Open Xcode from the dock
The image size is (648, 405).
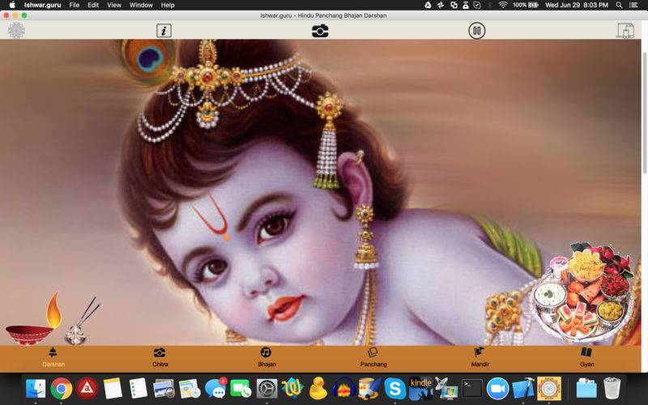click(523, 389)
